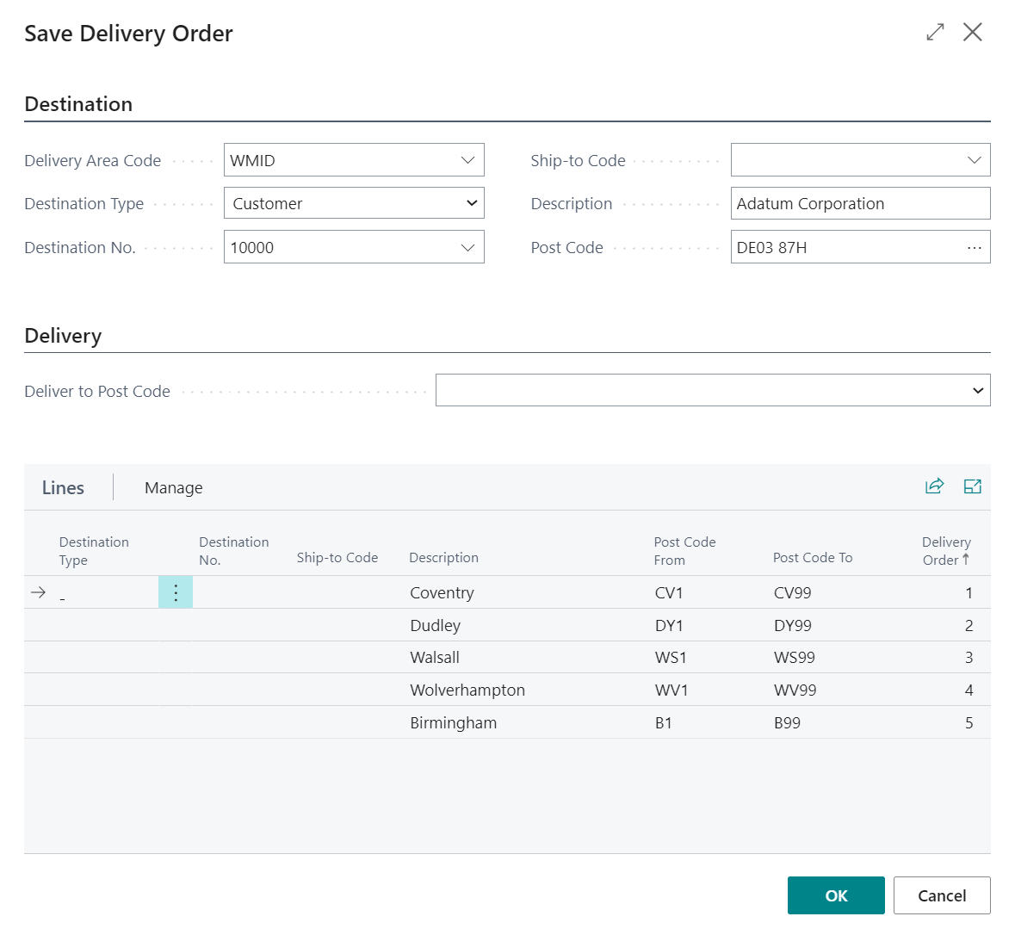Expand the Destination No. lookup list

467,248
